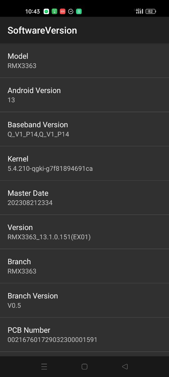Select the Master Date 202308212334 row

point(84,198)
